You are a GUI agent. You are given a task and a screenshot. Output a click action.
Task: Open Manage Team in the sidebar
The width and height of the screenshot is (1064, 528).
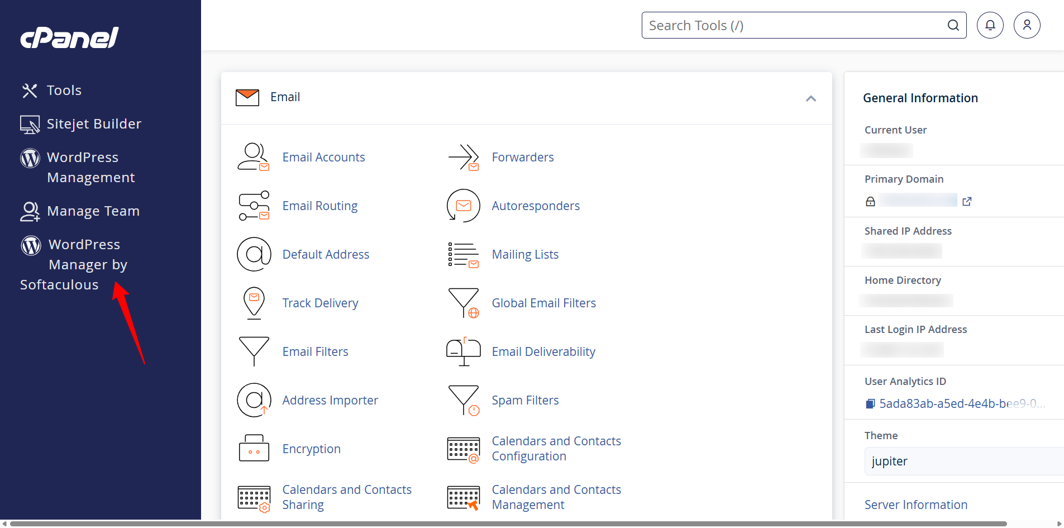coord(93,211)
